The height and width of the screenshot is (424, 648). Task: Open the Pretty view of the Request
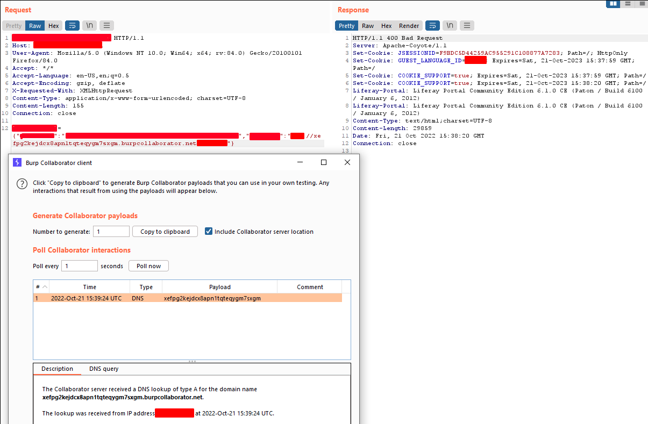[x=13, y=25]
